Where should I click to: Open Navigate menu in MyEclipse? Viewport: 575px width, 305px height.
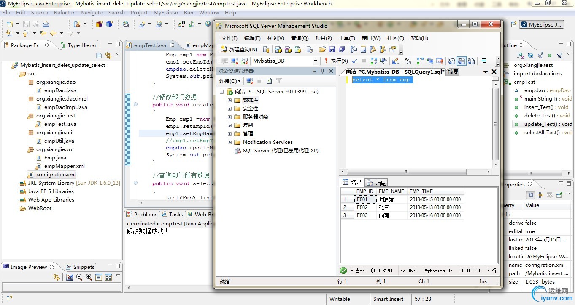(x=92, y=13)
